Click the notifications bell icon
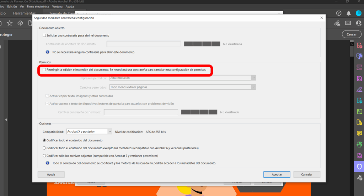The height and width of the screenshot is (196, 364). [x=349, y=13]
